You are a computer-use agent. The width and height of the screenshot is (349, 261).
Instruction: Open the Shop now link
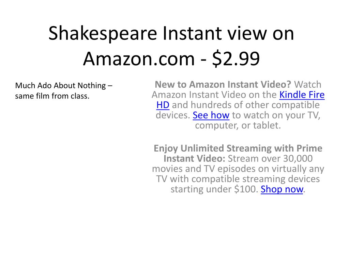282,189
